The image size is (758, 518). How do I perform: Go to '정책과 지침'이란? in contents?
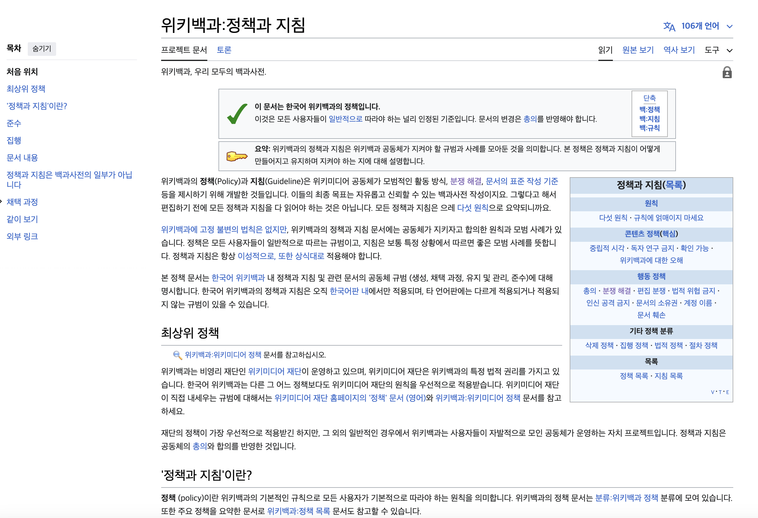pyautogui.click(x=37, y=106)
